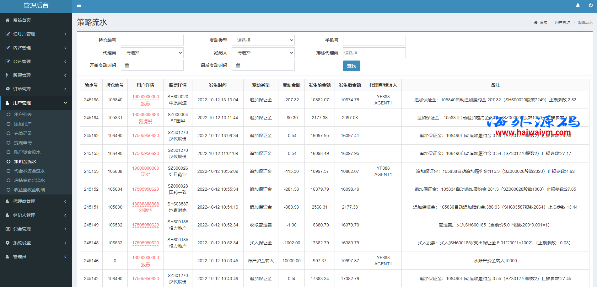Open calendar icon for 开始变动时间

(x=127, y=65)
